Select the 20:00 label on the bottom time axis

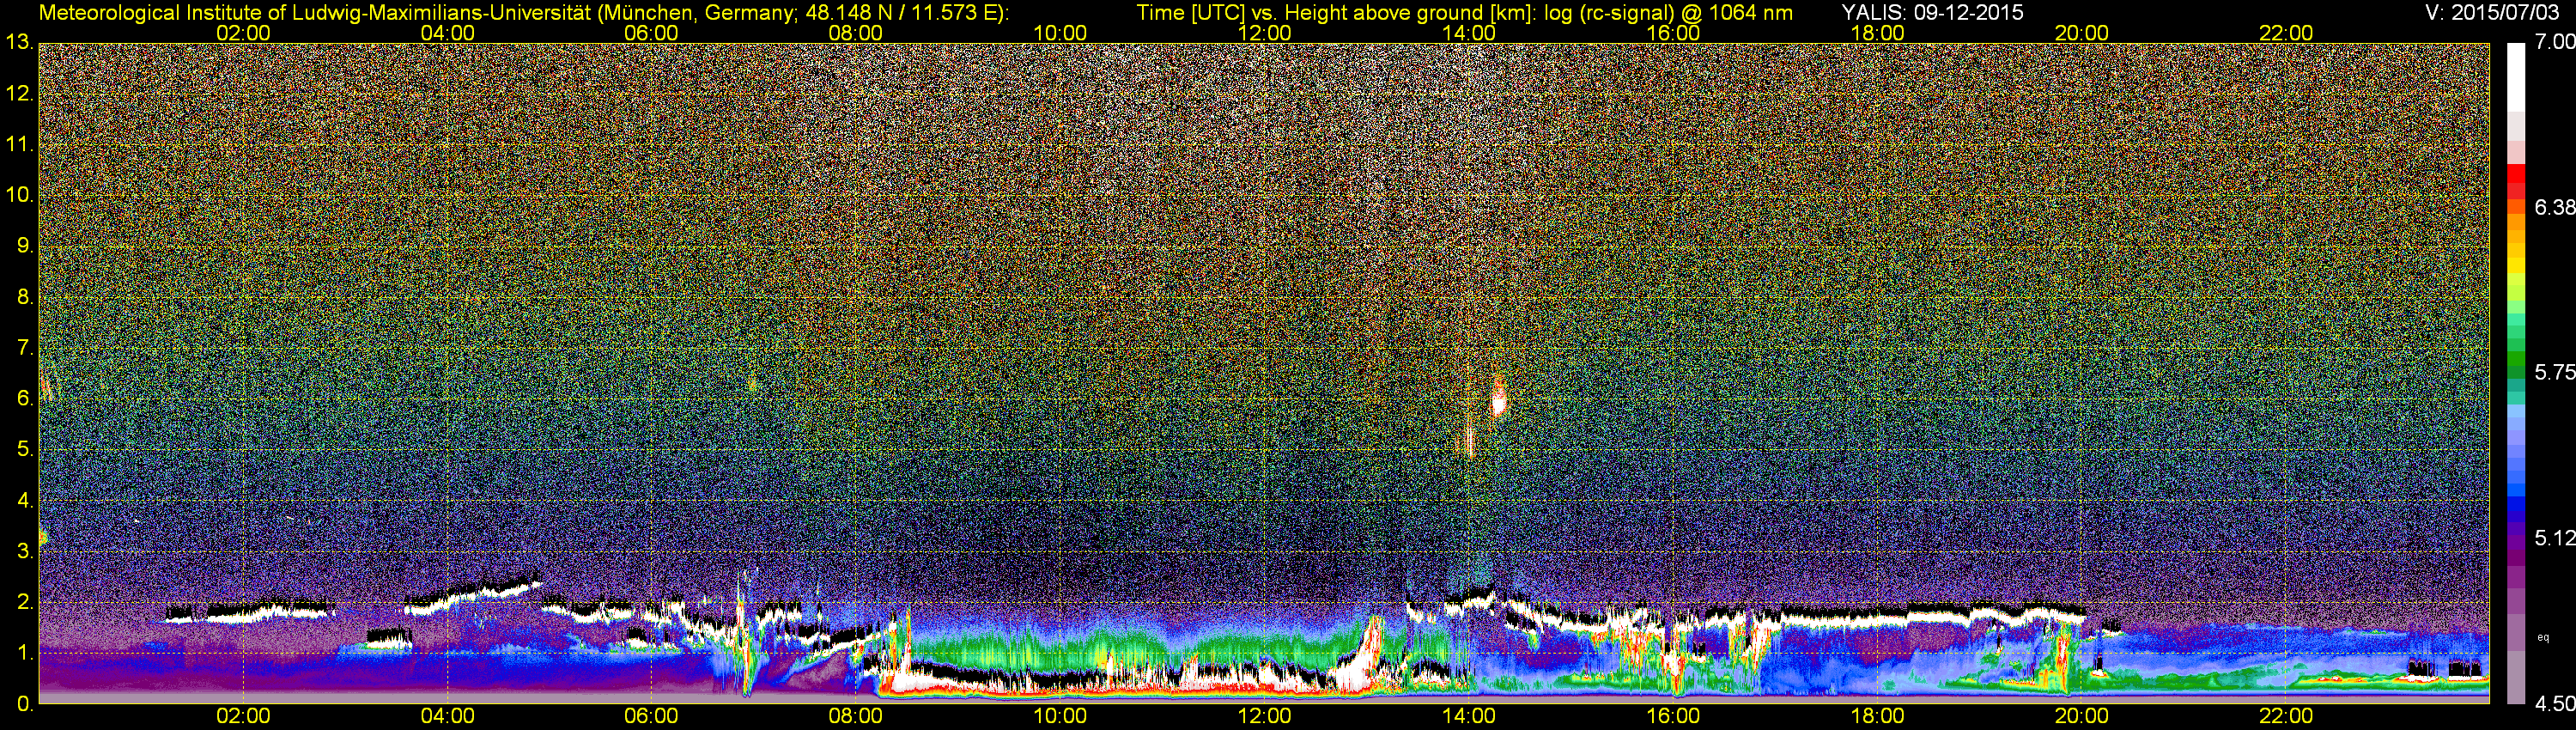pyautogui.click(x=2082, y=716)
